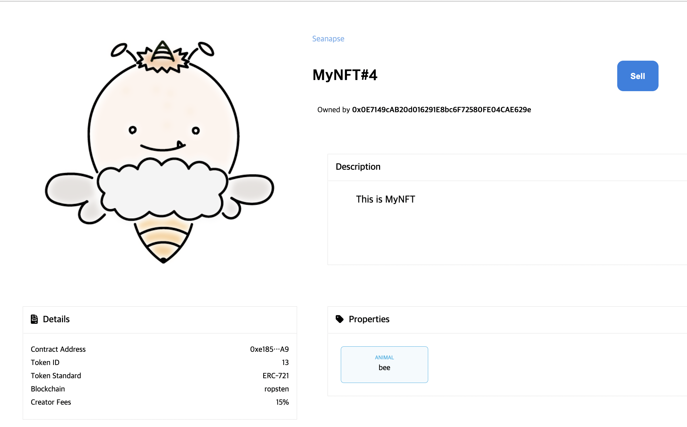Image resolution: width=687 pixels, height=427 pixels.
Task: Click contract address value 0xe185···A9
Action: pyautogui.click(x=269, y=349)
